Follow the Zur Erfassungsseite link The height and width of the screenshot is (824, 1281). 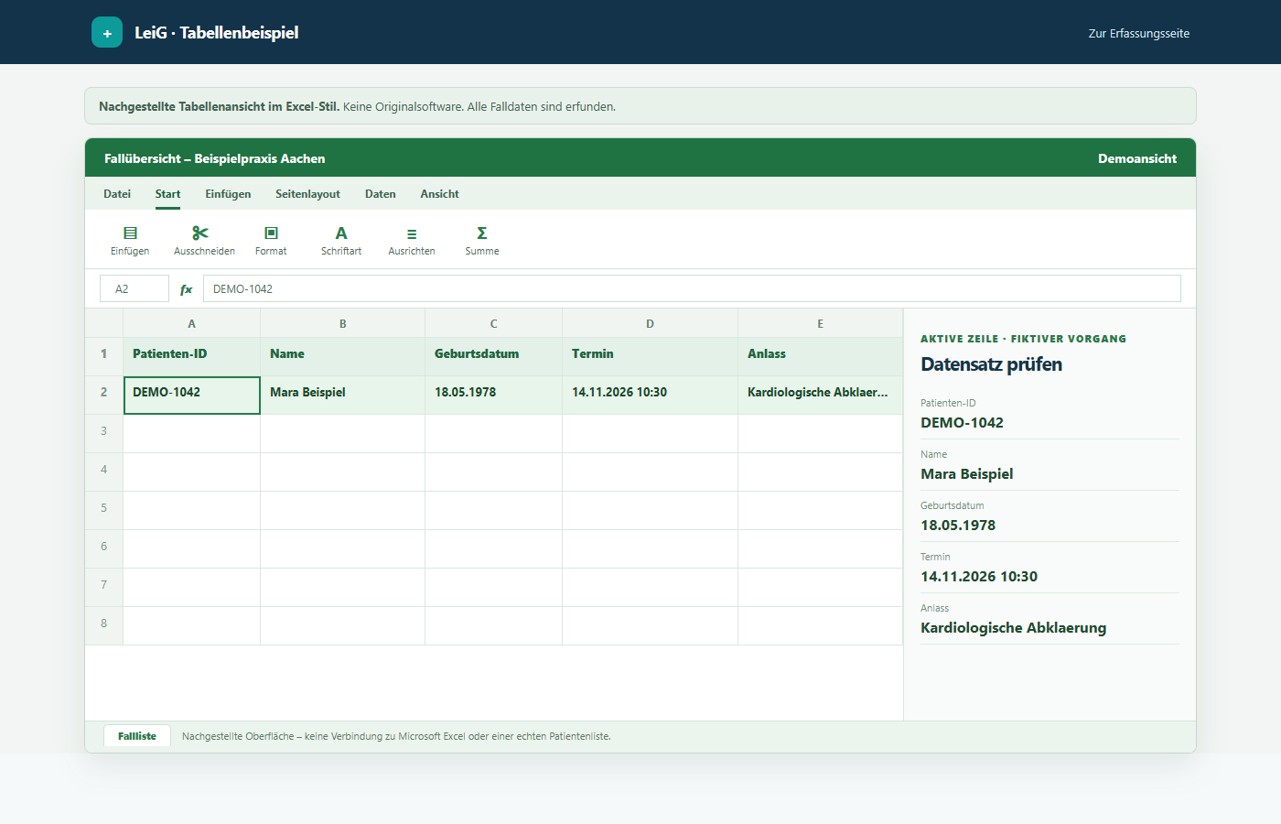[x=1139, y=33]
